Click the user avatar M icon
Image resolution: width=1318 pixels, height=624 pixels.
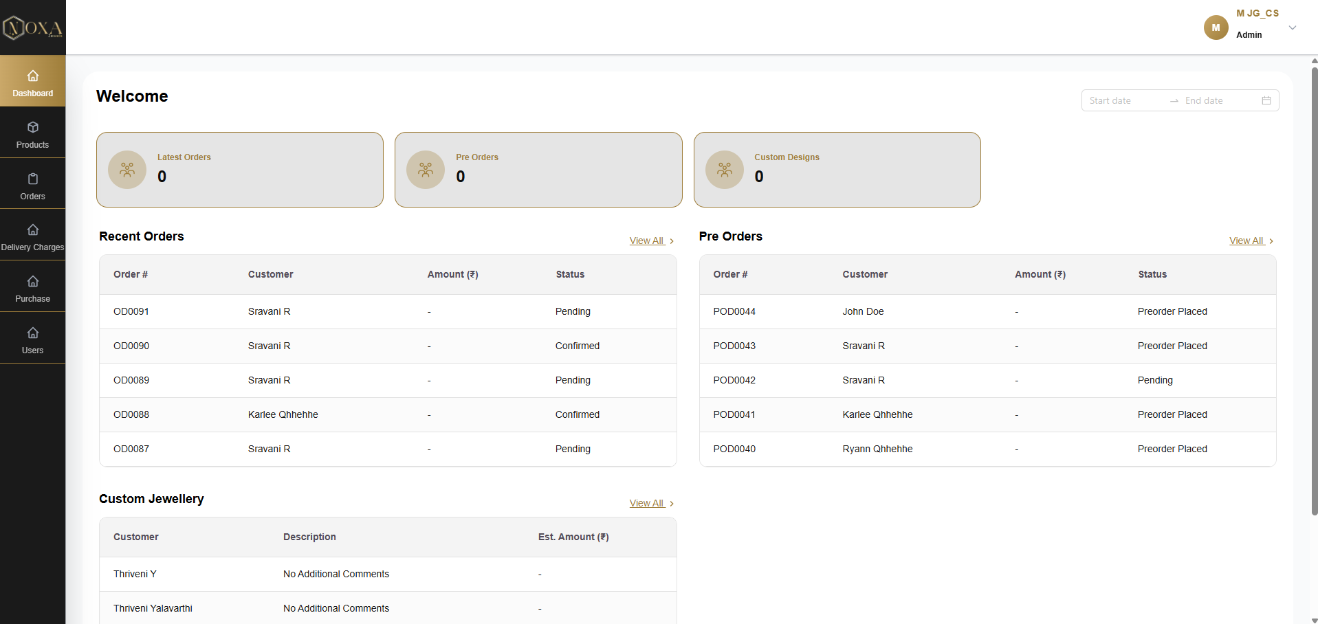(1216, 27)
